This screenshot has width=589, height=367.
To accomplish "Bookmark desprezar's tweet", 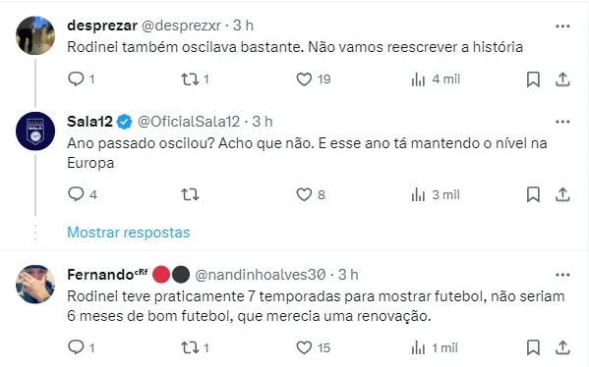I will coord(533,79).
